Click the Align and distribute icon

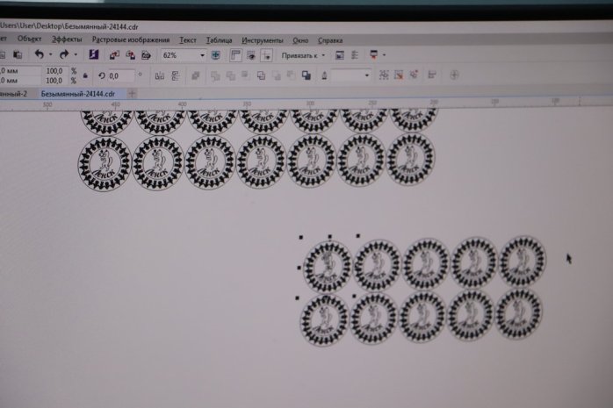(x=432, y=75)
